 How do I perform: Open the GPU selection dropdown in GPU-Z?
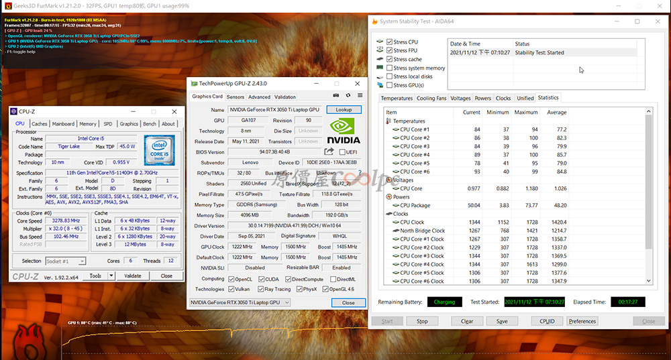[x=240, y=302]
